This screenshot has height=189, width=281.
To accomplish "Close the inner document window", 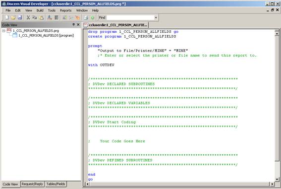I will (x=277, y=10).
